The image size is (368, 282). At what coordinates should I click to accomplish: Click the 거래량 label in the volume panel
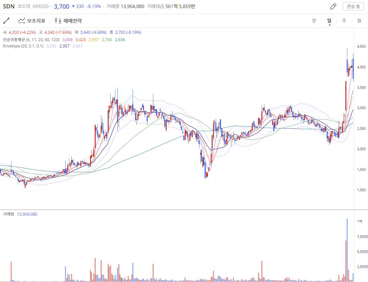click(8, 214)
